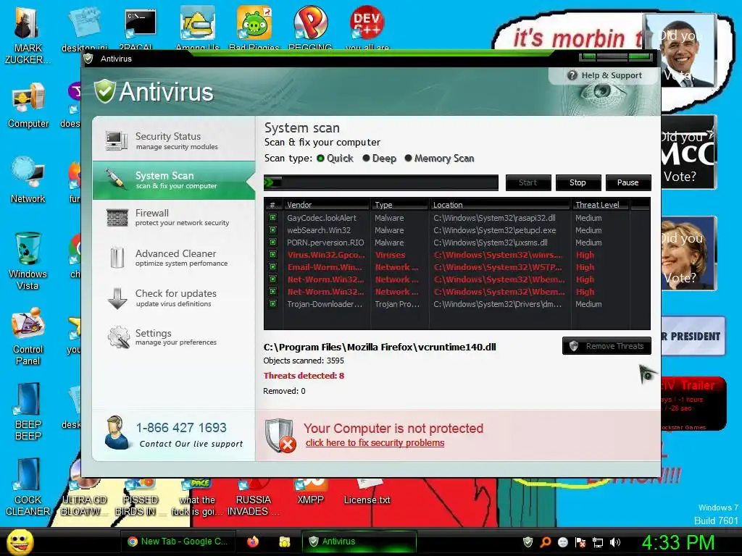The image size is (742, 556).
Task: Open the Settings section
Action: 173,337
